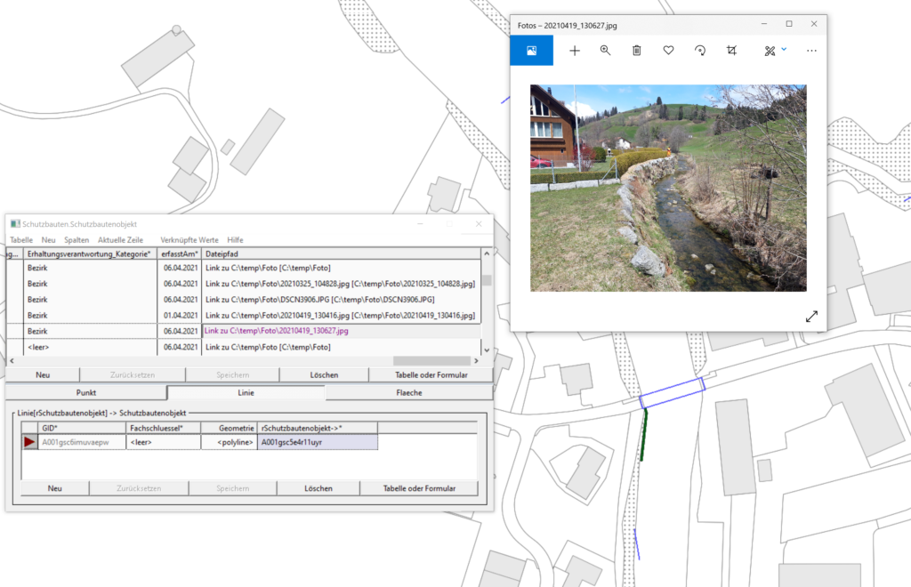Click upper Tabelle oder Formular button
The height and width of the screenshot is (587, 911).
[x=431, y=375]
